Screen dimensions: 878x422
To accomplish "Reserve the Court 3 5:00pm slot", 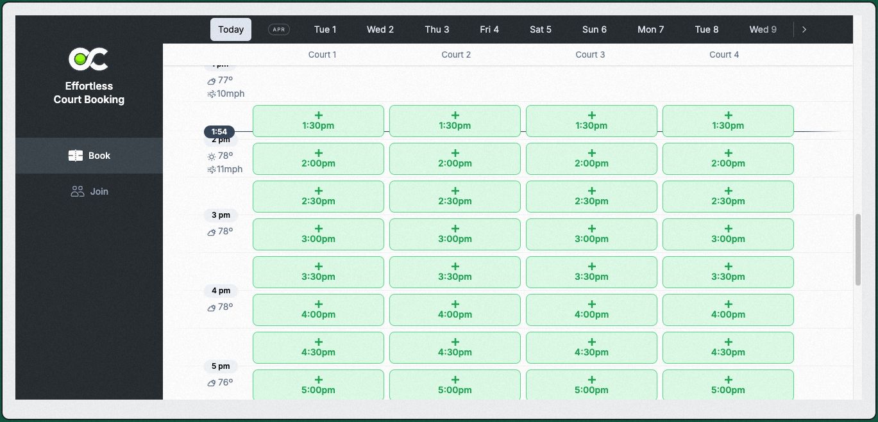I will (x=591, y=385).
